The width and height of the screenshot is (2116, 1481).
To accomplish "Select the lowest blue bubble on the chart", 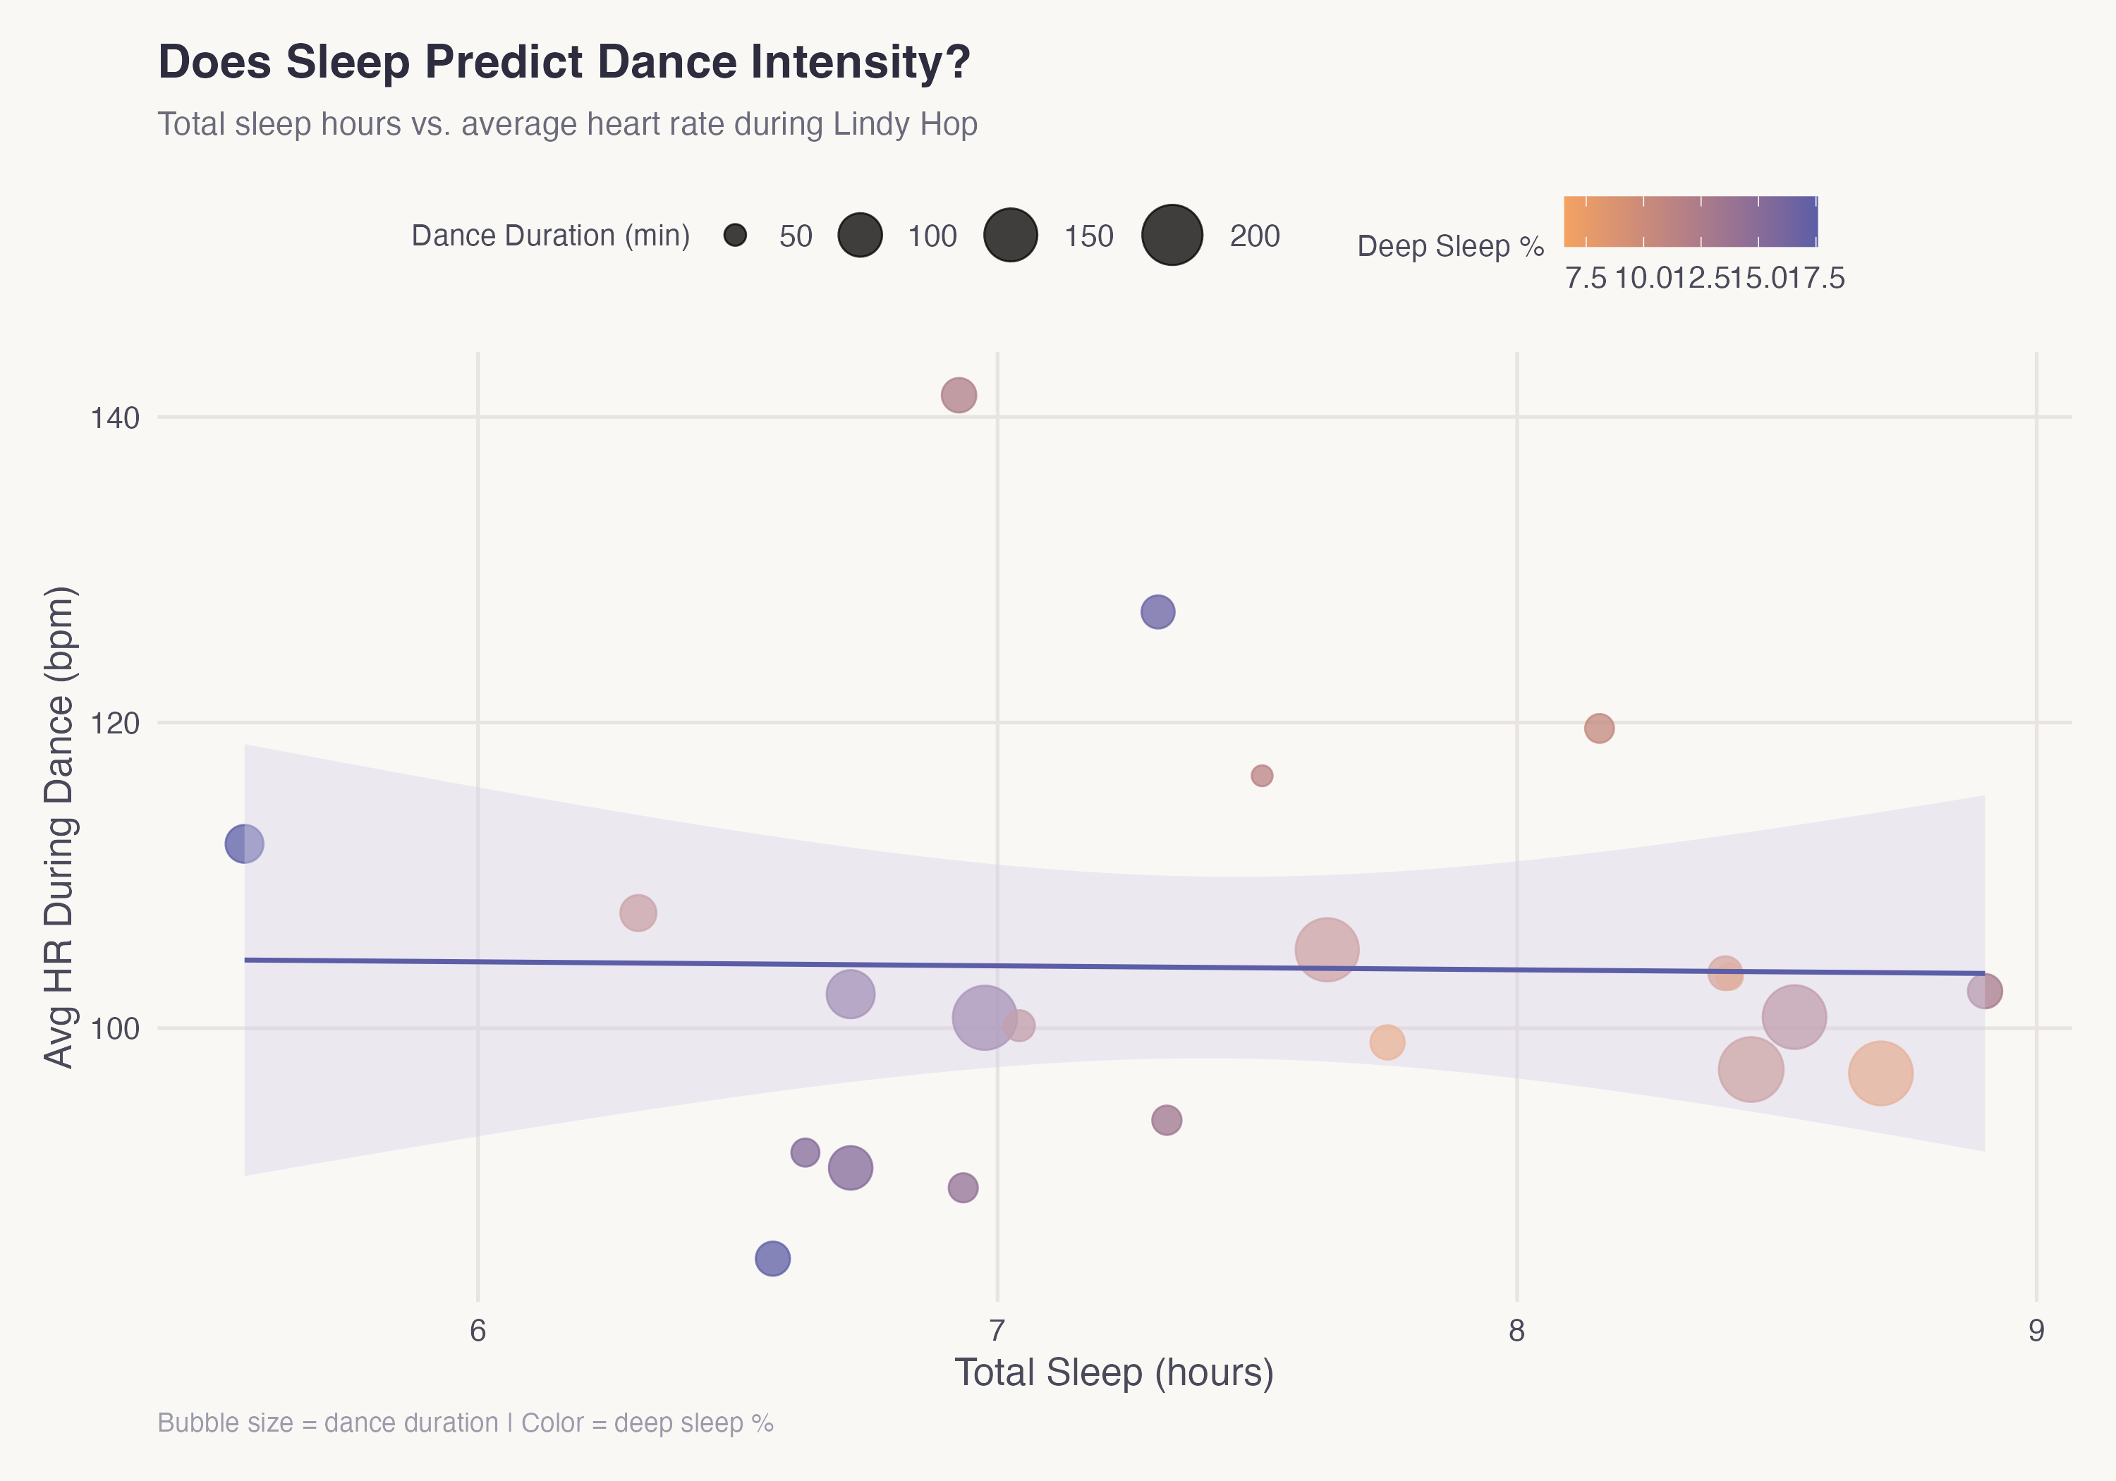I will point(772,1258).
